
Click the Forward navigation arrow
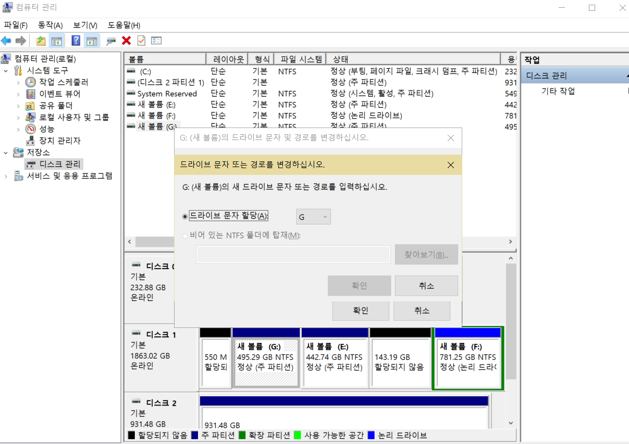(20, 40)
